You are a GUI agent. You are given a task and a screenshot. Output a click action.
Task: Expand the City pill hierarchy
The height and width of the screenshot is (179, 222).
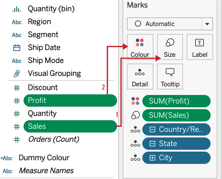[x=152, y=158]
